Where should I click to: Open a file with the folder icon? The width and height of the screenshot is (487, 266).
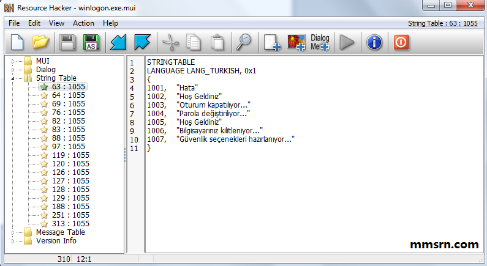[40, 42]
